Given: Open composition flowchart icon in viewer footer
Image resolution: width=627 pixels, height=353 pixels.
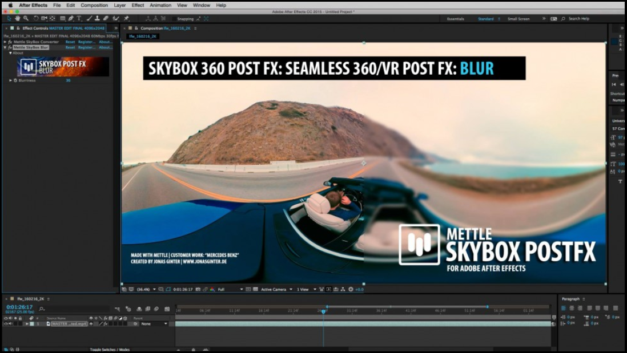Looking at the screenshot, I should coord(343,290).
